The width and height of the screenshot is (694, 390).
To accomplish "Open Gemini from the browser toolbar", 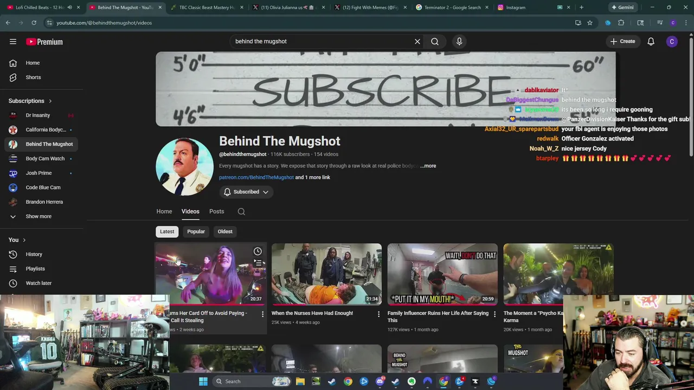I will click(x=622, y=8).
